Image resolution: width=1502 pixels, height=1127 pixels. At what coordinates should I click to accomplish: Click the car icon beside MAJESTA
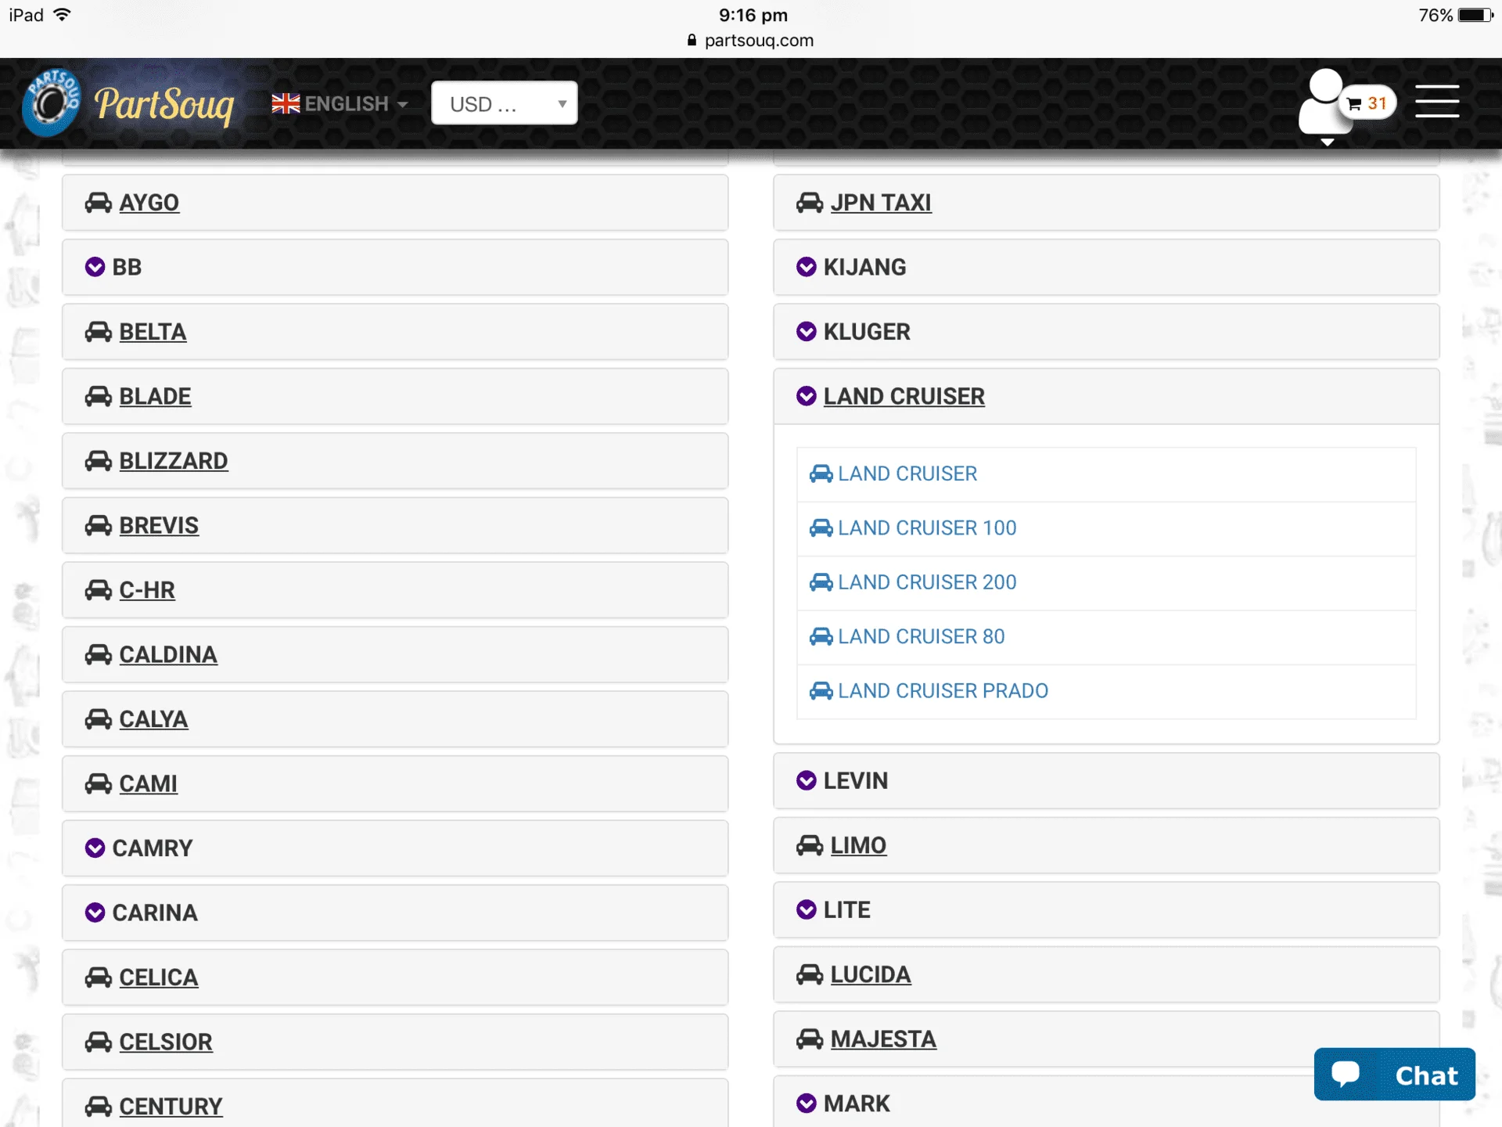[x=810, y=1039]
